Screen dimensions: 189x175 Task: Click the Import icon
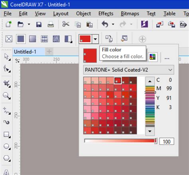pos(159,24)
